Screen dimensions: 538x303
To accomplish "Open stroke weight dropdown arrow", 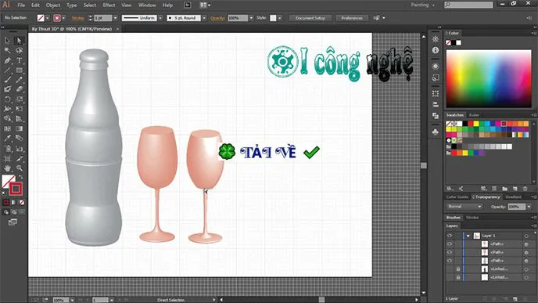I will (115, 18).
